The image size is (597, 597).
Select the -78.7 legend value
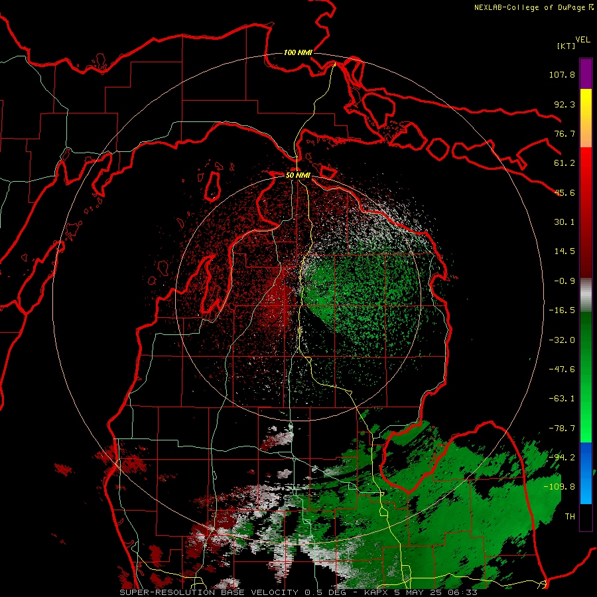pyautogui.click(x=562, y=429)
